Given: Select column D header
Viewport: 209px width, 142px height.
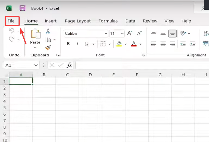Looking at the screenshot, I should pos(90,75).
